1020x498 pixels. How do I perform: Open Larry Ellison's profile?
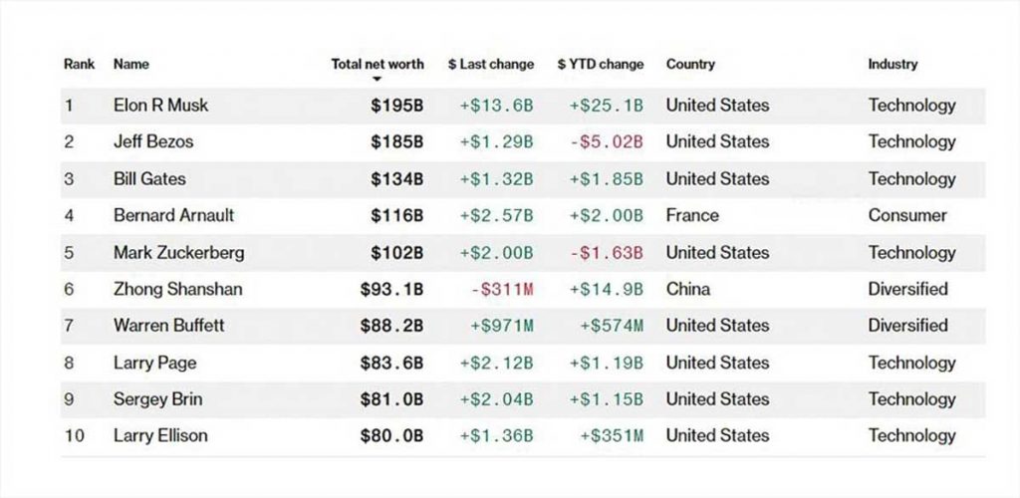click(x=160, y=435)
